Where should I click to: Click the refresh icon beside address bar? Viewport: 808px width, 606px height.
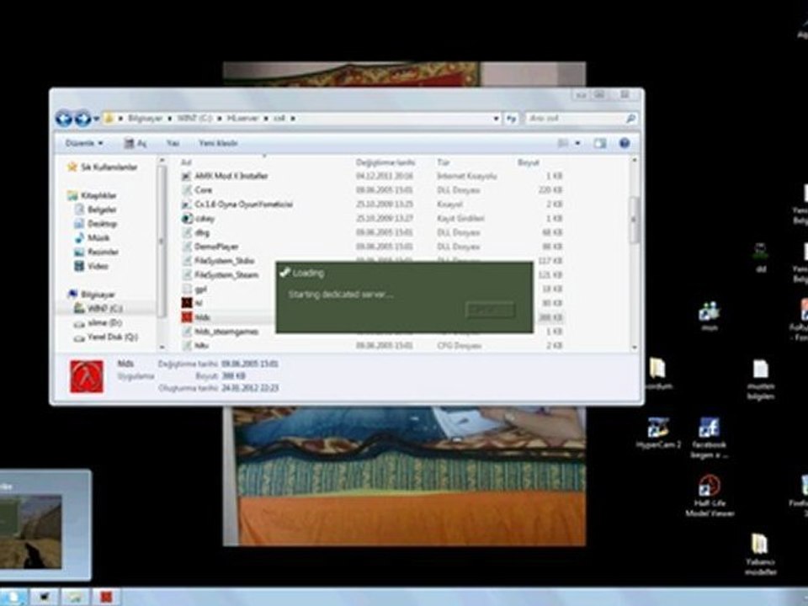(x=512, y=119)
